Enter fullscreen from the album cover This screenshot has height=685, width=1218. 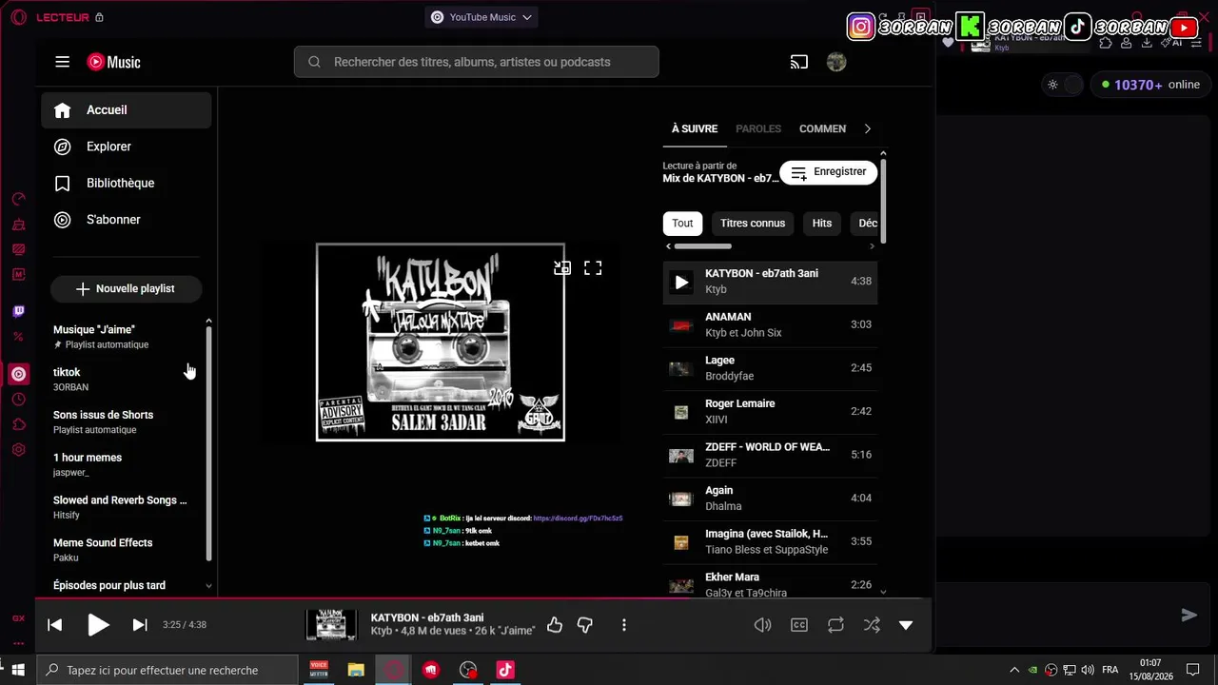pyautogui.click(x=593, y=268)
